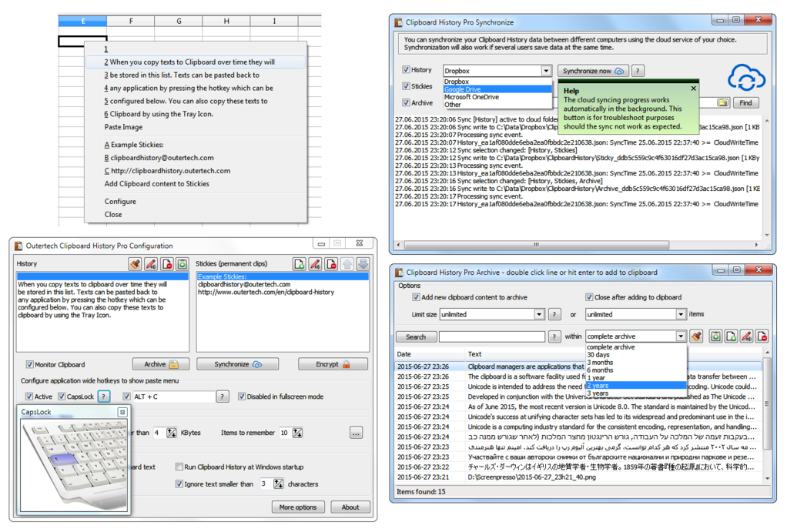The height and width of the screenshot is (532, 787).
Task: Click the KBytes spinner stepper
Action: point(172,433)
